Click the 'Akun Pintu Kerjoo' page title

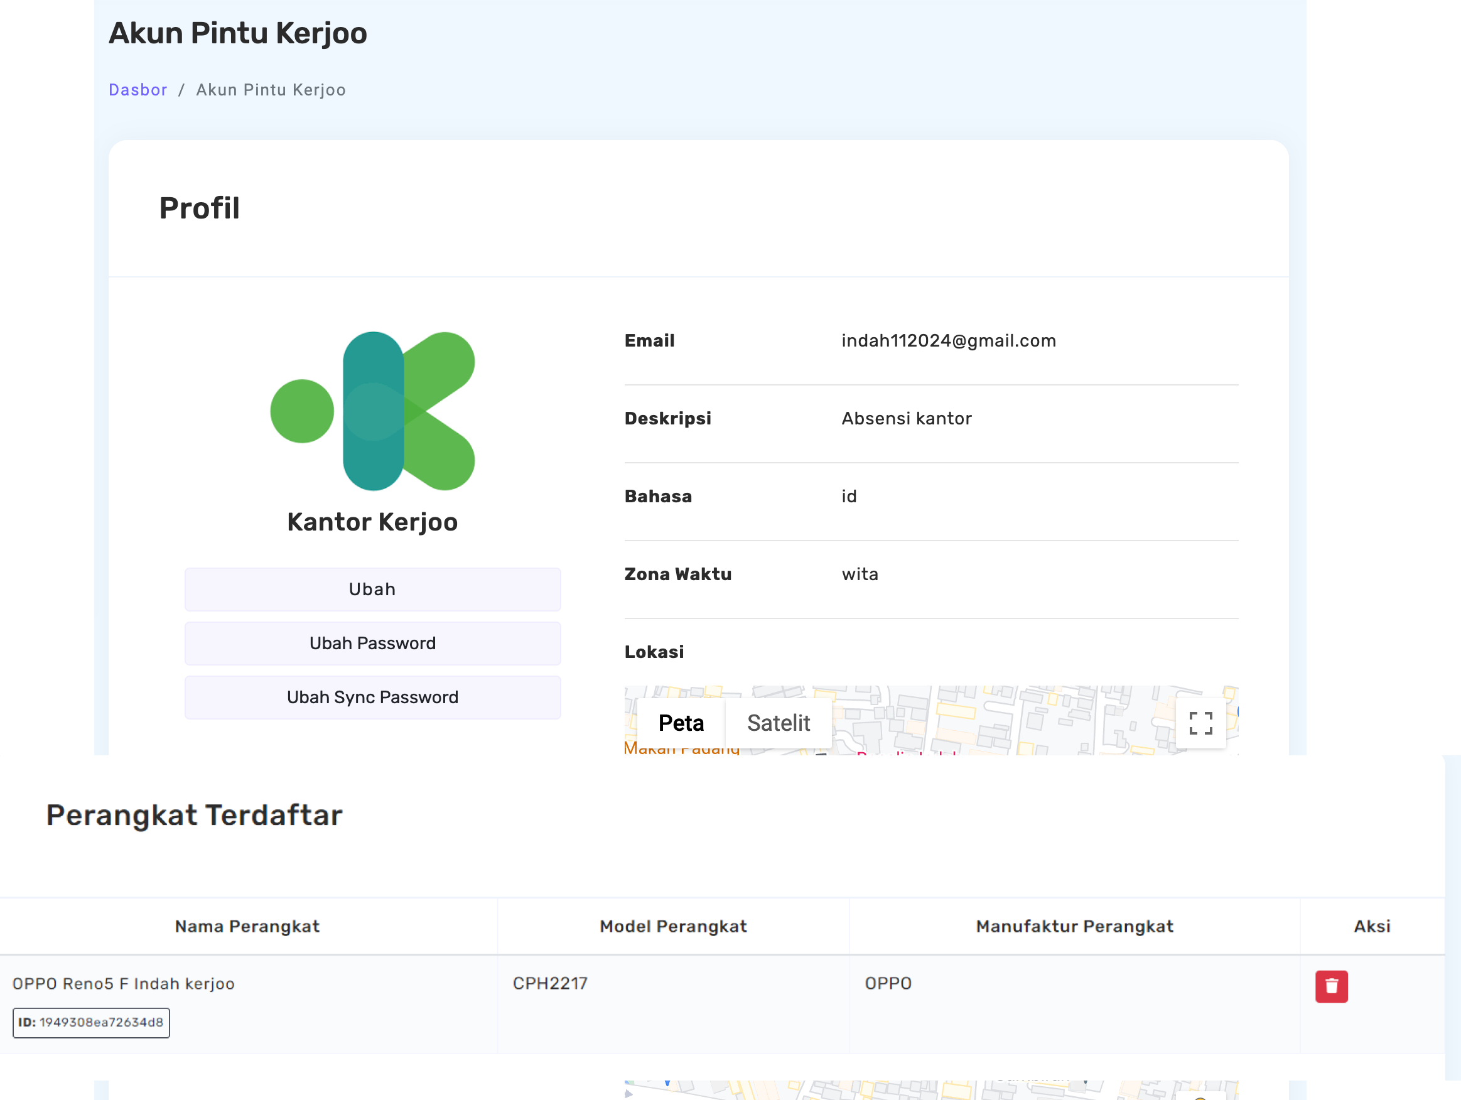[x=238, y=33]
